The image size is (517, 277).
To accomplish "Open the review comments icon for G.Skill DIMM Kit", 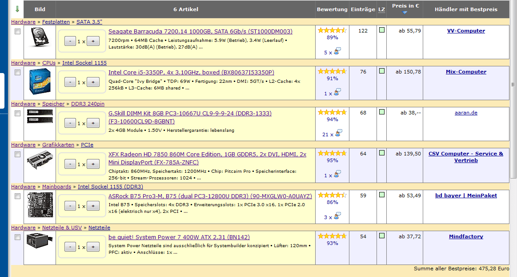I will [x=339, y=133].
